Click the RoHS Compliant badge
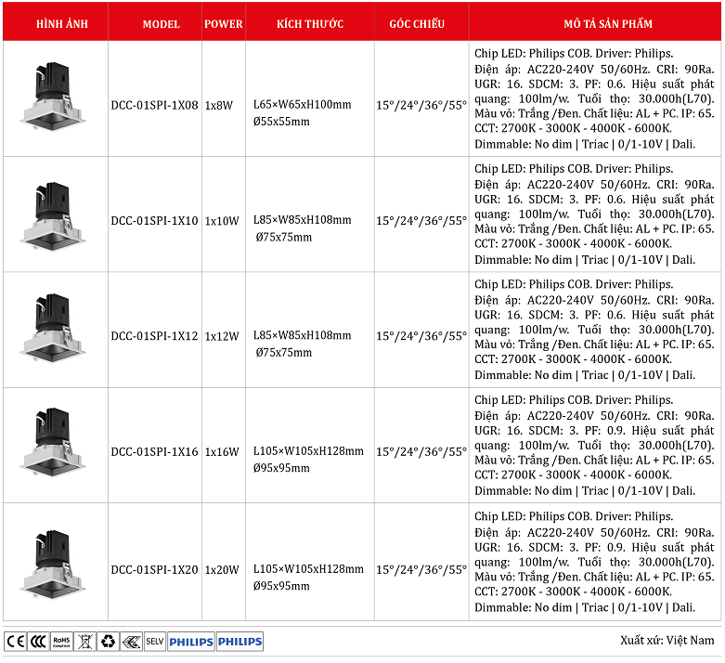This screenshot has height=663, width=725. click(61, 642)
